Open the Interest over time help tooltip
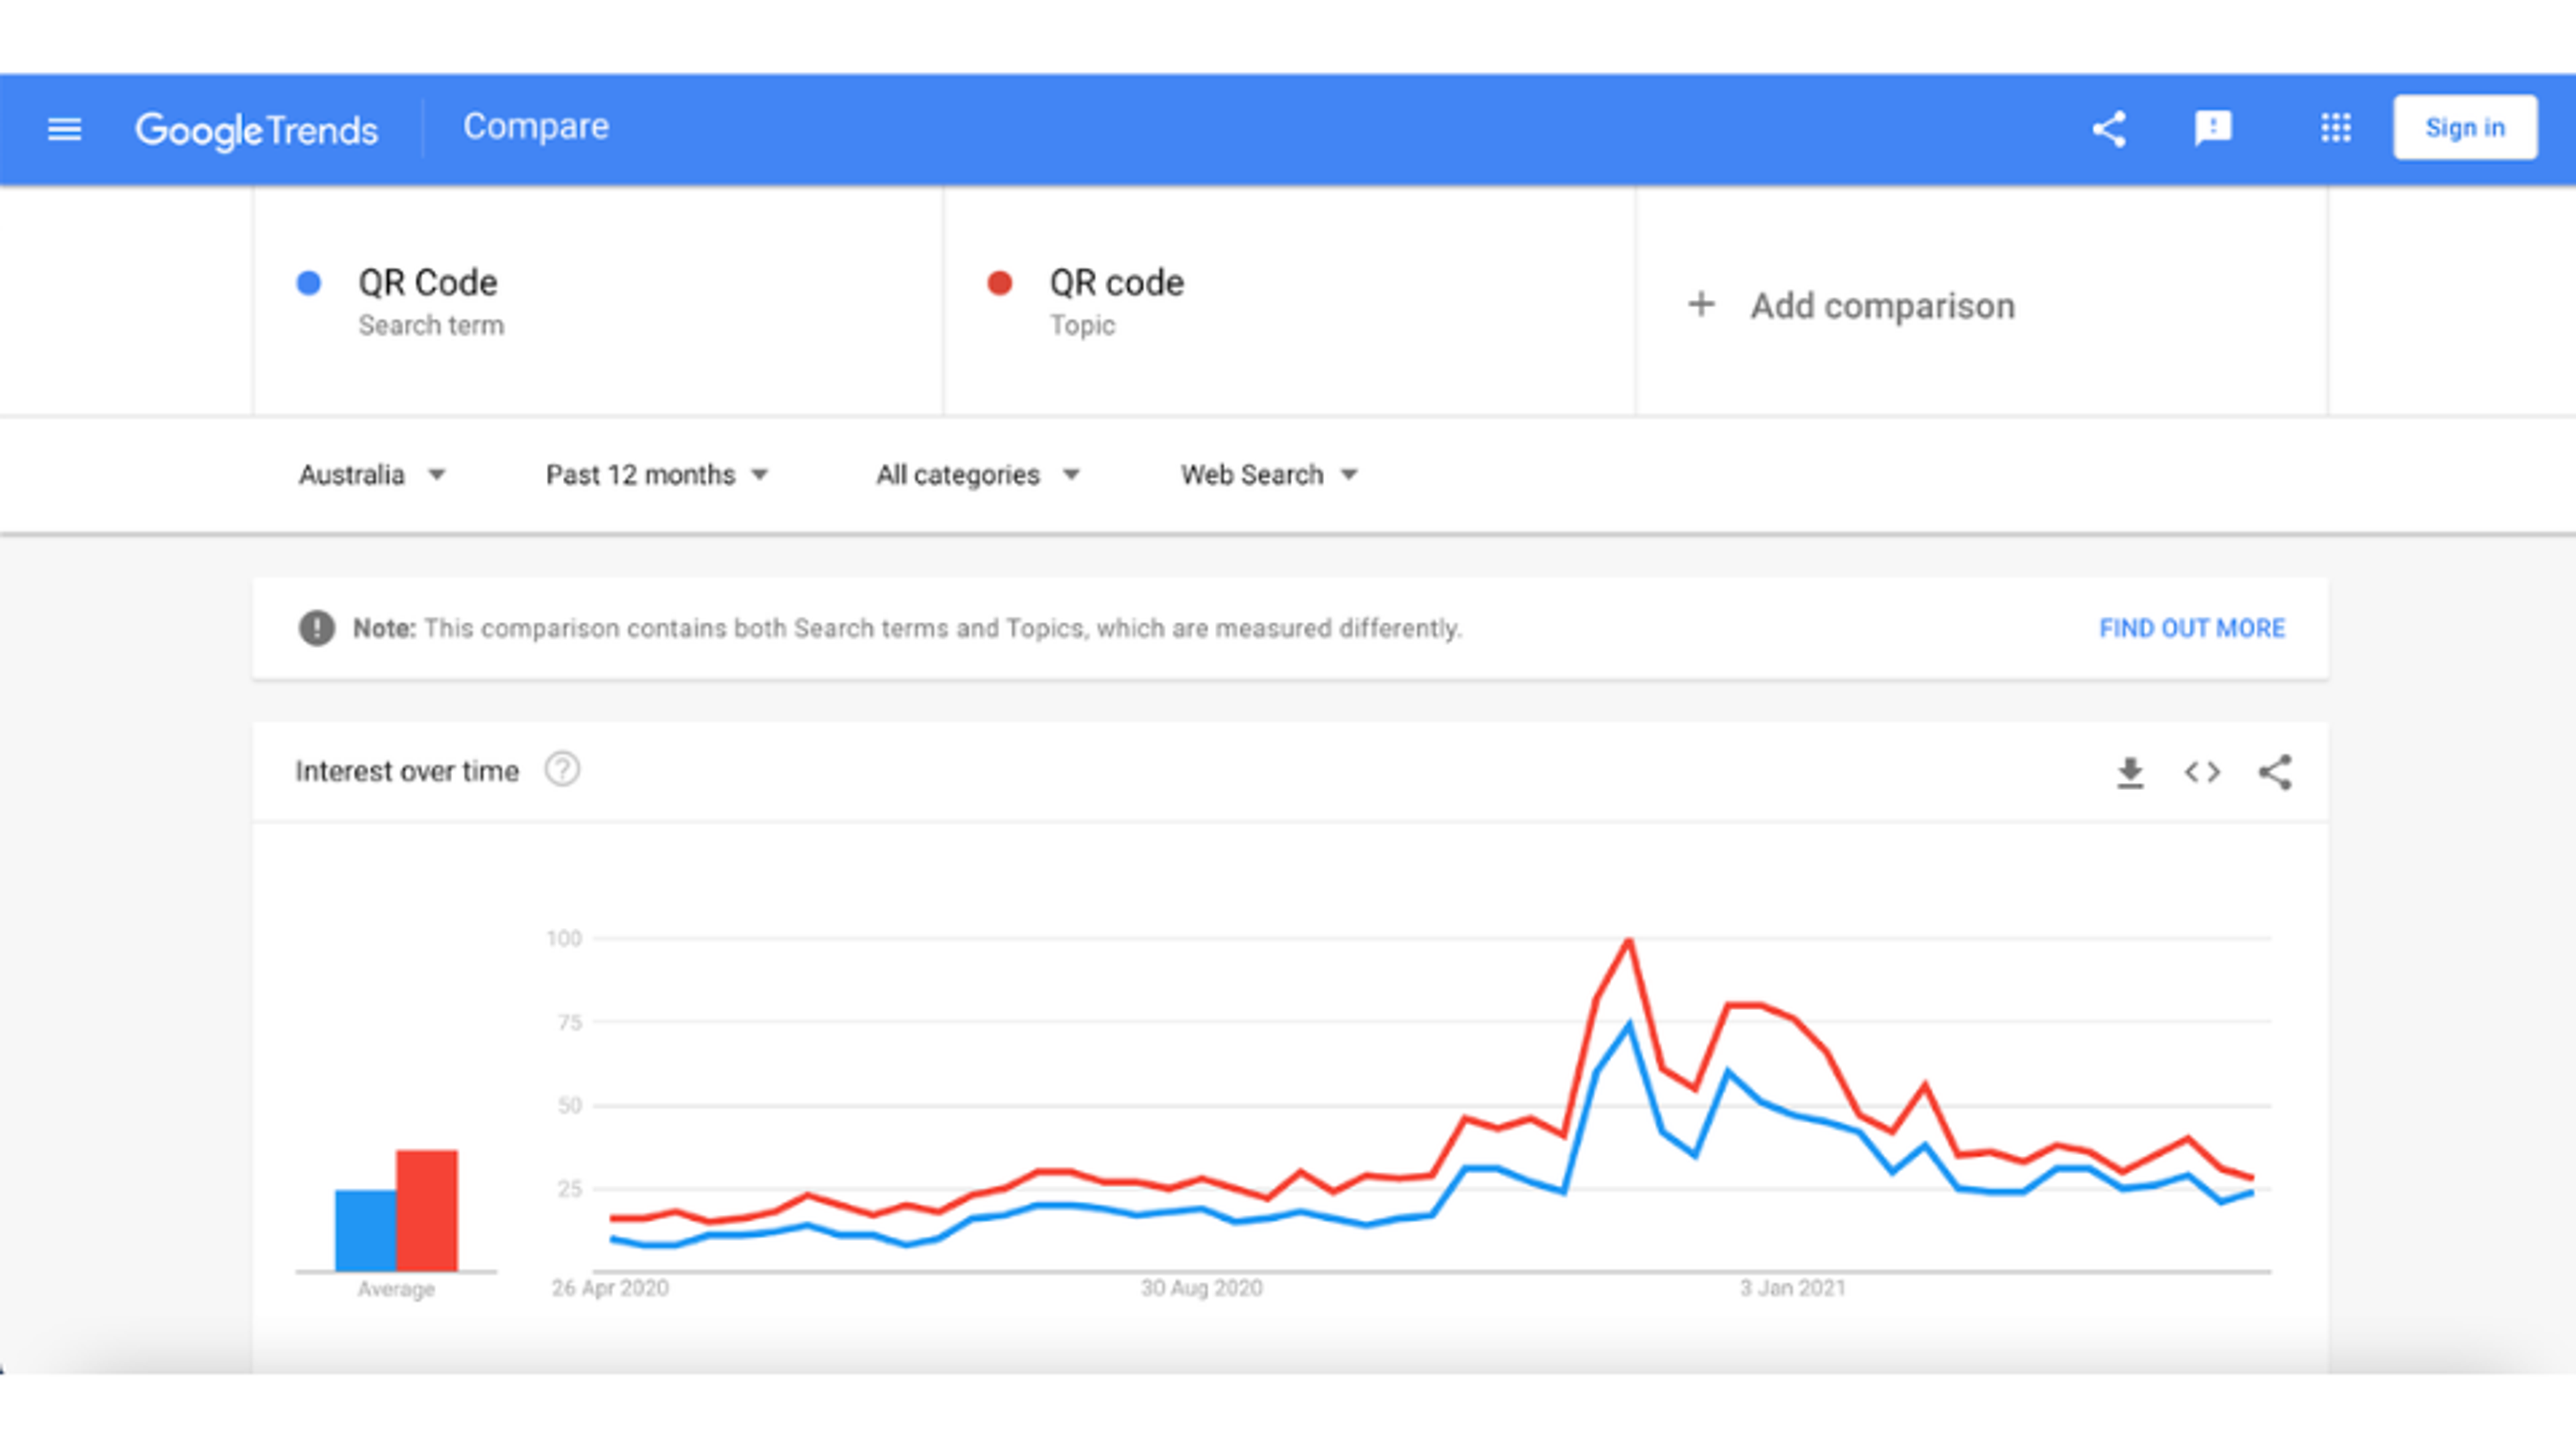This screenshot has height=1449, width=2576. pyautogui.click(x=562, y=770)
